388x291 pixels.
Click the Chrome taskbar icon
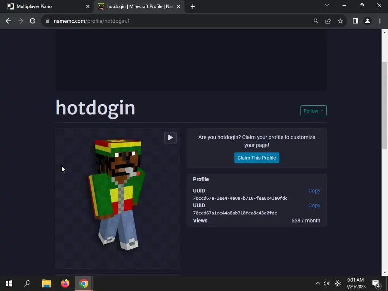pos(84,283)
